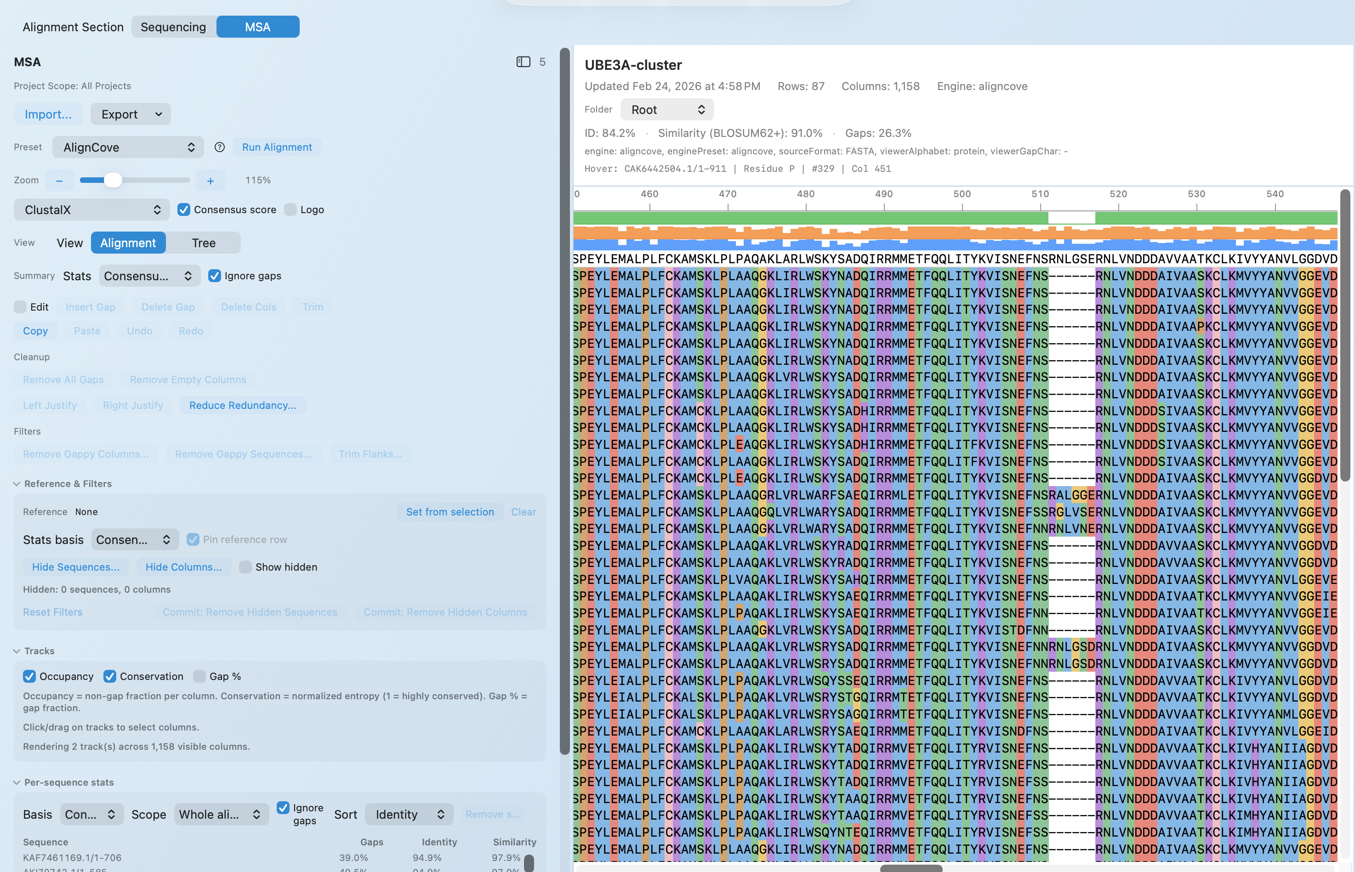Enable Show hidden sequences
The image size is (1355, 872).
(x=246, y=567)
